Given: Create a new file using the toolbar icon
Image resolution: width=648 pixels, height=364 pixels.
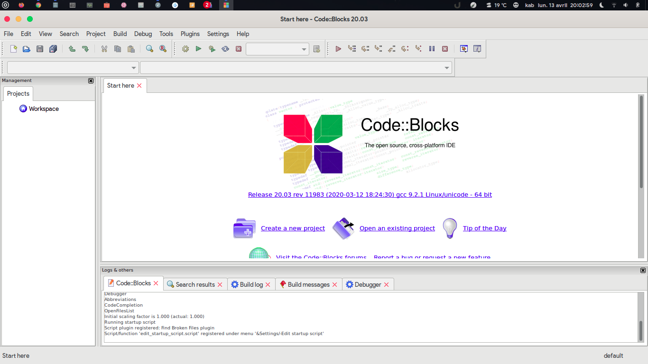Looking at the screenshot, I should coord(13,49).
